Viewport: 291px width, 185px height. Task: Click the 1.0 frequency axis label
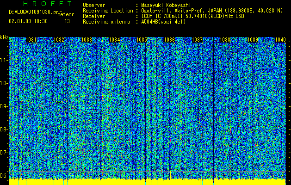click(x=4, y=83)
